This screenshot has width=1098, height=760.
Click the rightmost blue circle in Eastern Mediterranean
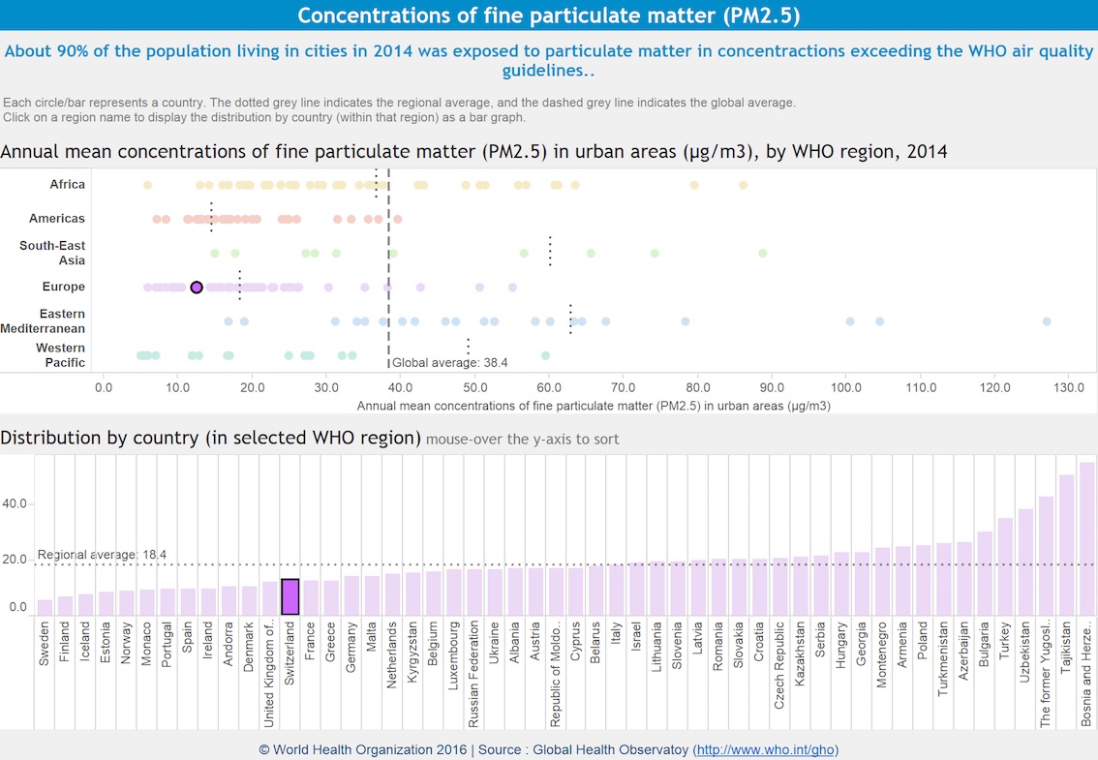(x=1047, y=320)
